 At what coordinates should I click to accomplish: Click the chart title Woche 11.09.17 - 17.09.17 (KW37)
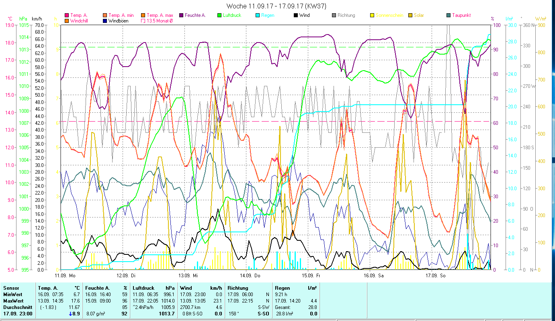pos(276,6)
